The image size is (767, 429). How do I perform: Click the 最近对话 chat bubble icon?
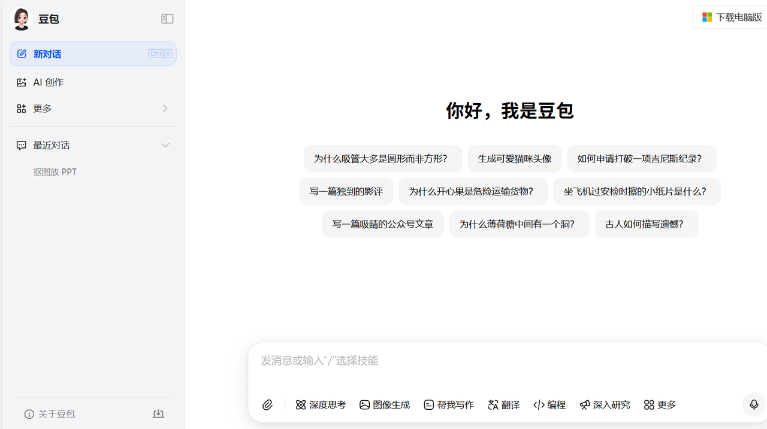click(x=22, y=146)
